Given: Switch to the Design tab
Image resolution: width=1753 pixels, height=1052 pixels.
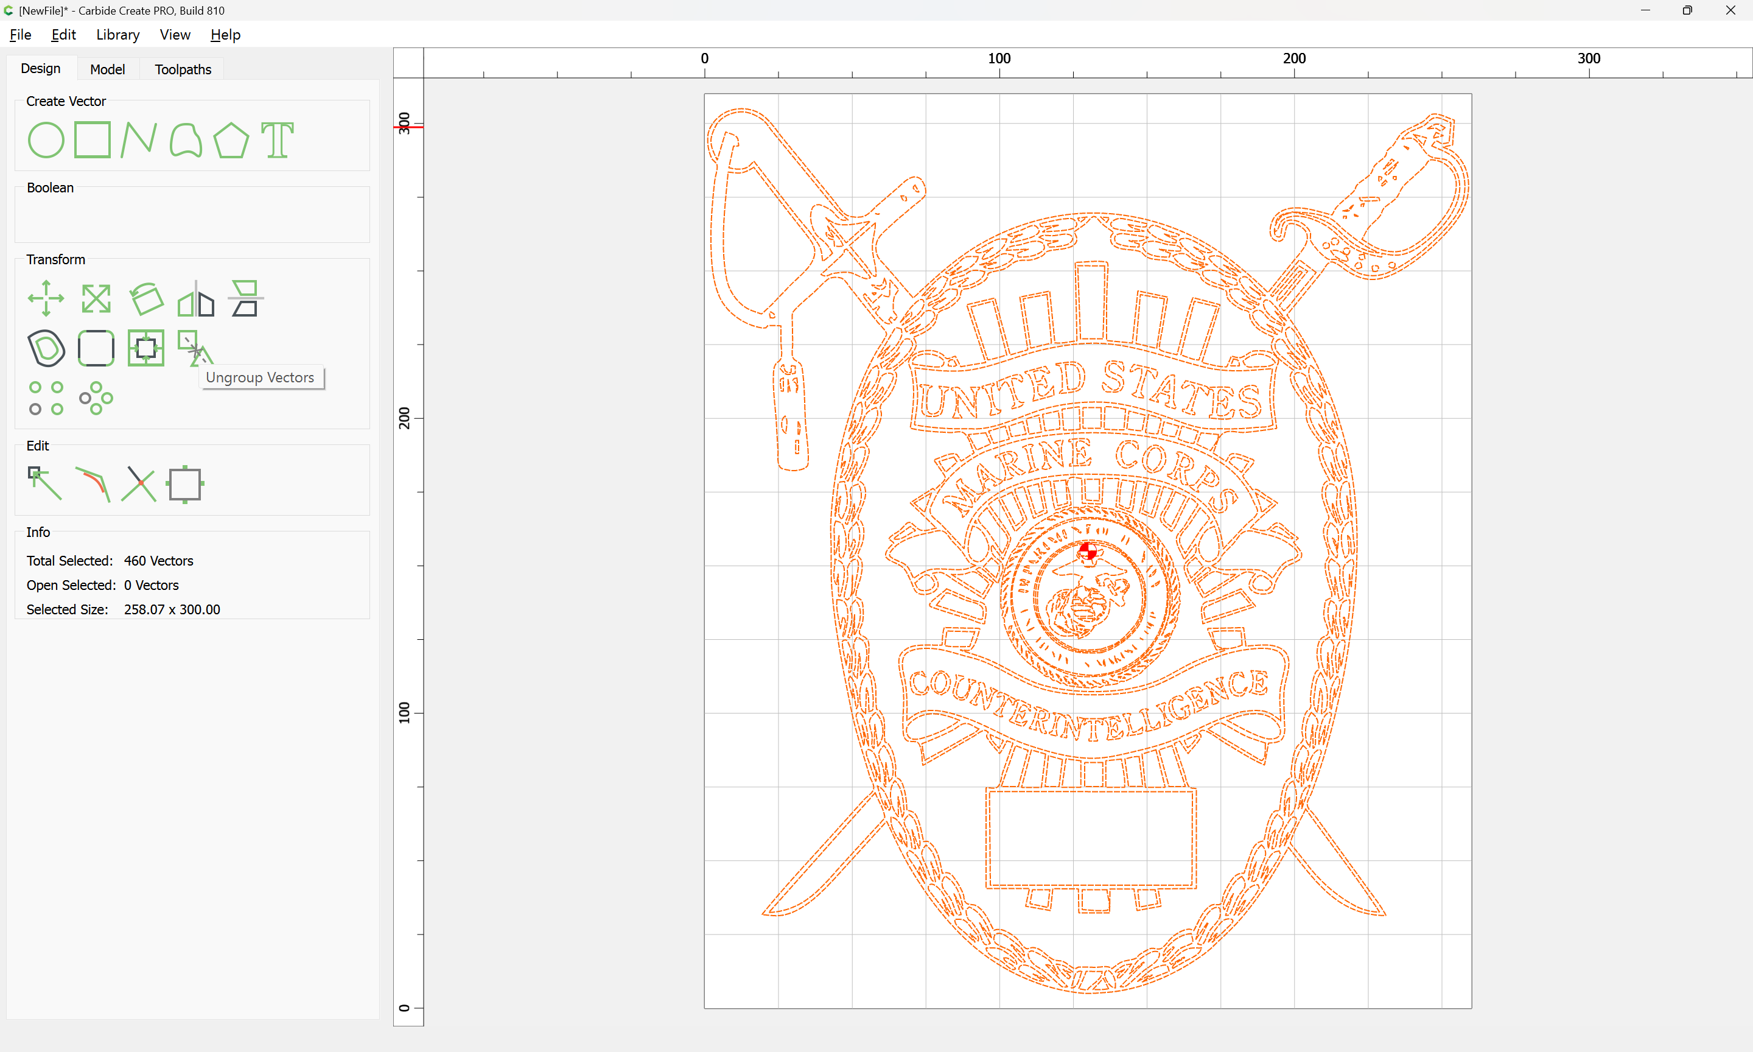Looking at the screenshot, I should click(40, 68).
